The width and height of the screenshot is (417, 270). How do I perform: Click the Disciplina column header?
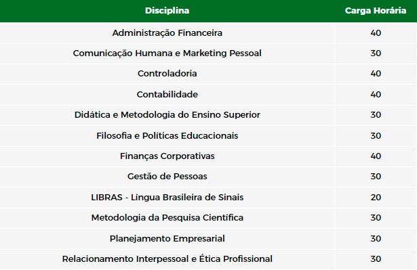click(167, 11)
